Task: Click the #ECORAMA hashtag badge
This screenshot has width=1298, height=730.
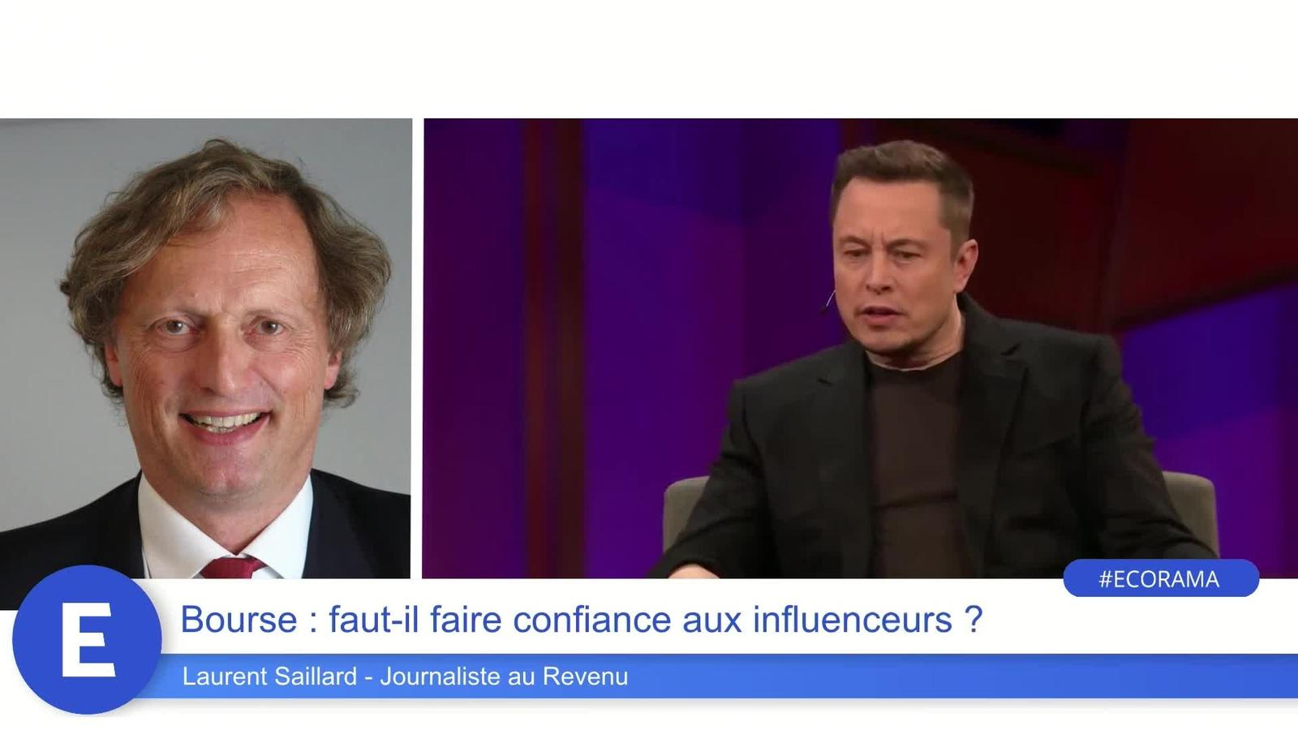Action: [1161, 578]
